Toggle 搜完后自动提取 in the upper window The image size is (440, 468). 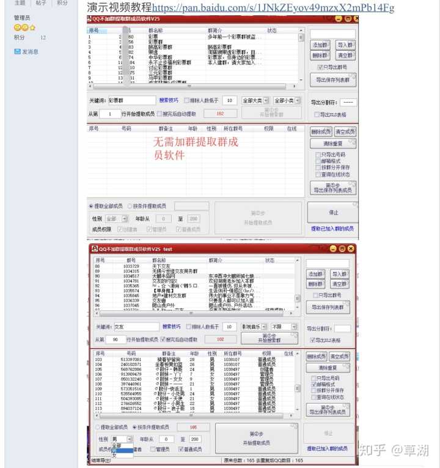159,114
